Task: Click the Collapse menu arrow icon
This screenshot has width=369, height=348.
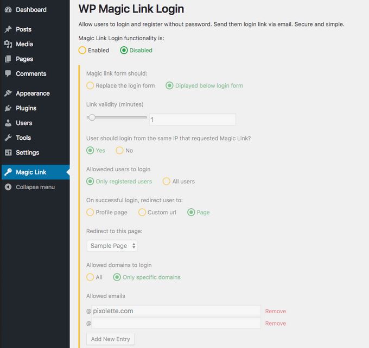Action: [x=8, y=187]
